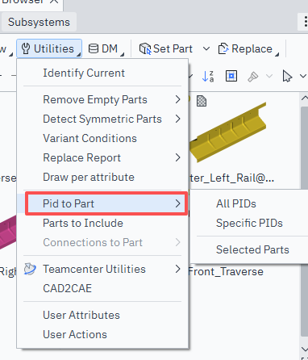Click the DM database icon
The height and width of the screenshot is (360, 308).
(94, 48)
